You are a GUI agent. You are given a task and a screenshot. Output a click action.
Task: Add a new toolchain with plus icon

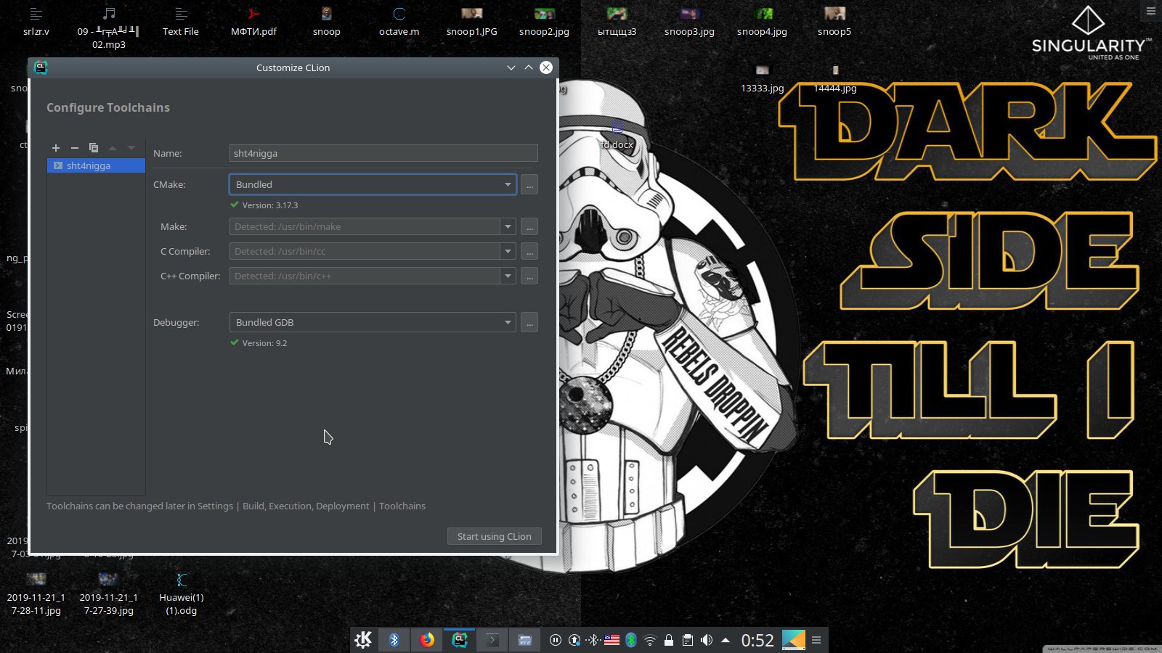pos(56,148)
